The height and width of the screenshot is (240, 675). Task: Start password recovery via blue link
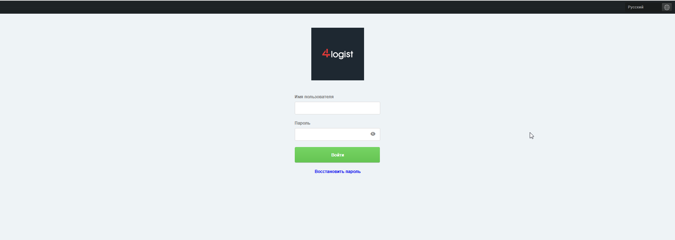pos(337,172)
